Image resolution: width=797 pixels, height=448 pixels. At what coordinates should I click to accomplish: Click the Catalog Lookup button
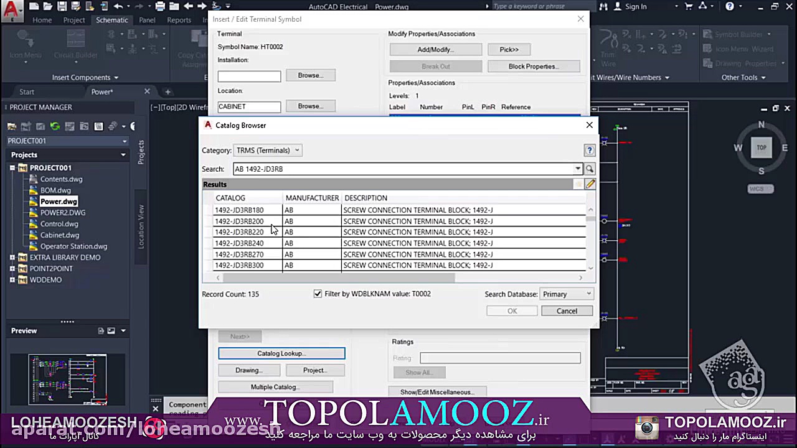point(281,353)
